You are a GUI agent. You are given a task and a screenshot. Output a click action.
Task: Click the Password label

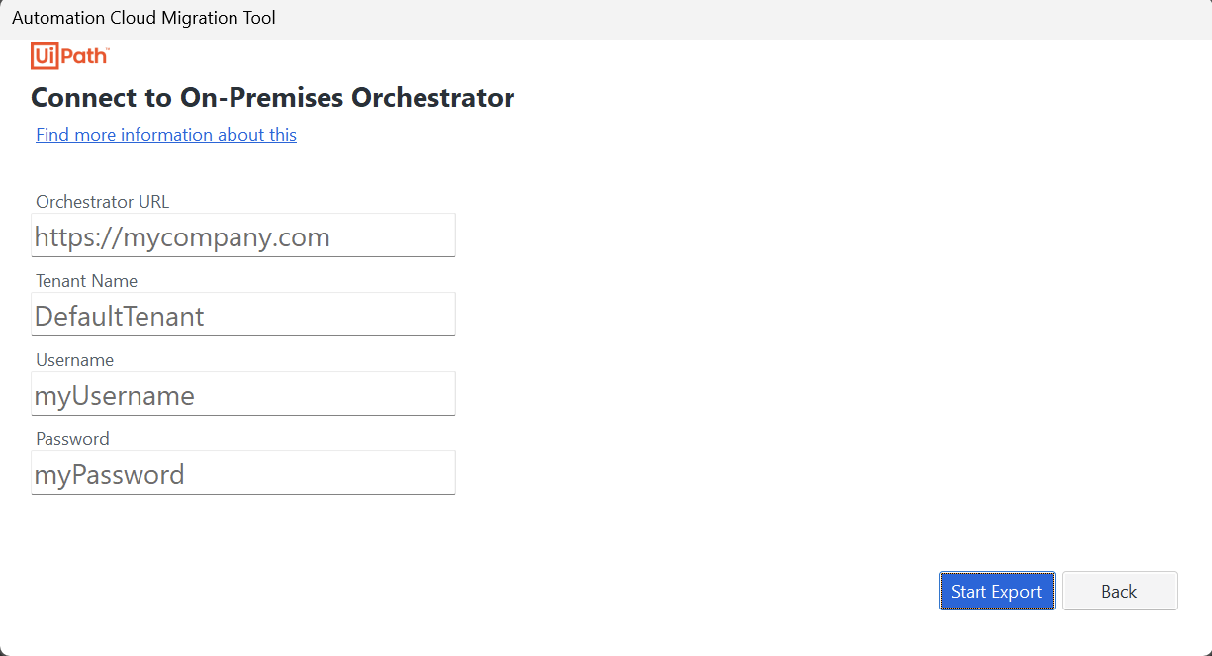tap(72, 438)
